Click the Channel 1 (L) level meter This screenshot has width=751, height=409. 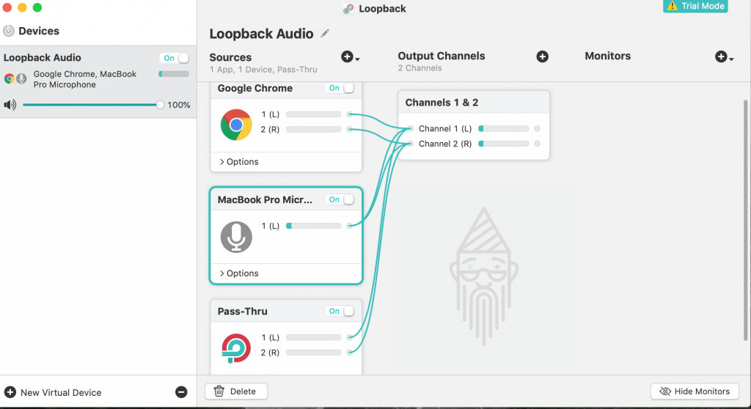[x=503, y=129]
